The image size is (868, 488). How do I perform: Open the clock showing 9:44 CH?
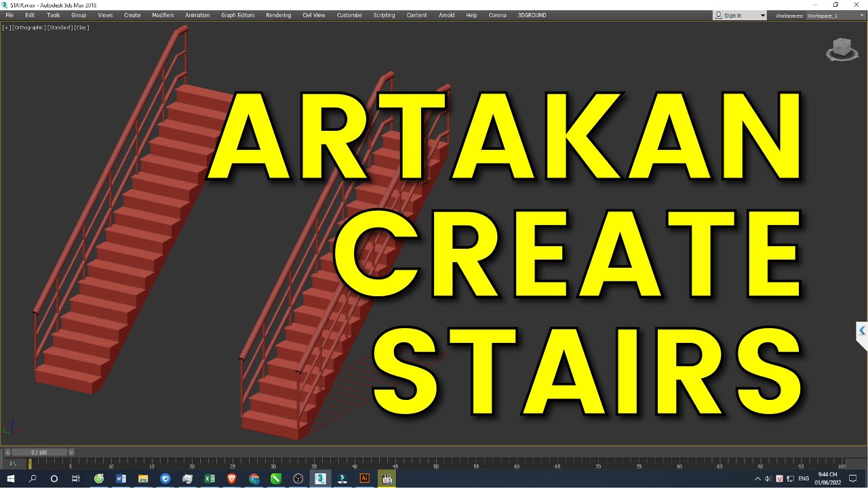(x=827, y=479)
